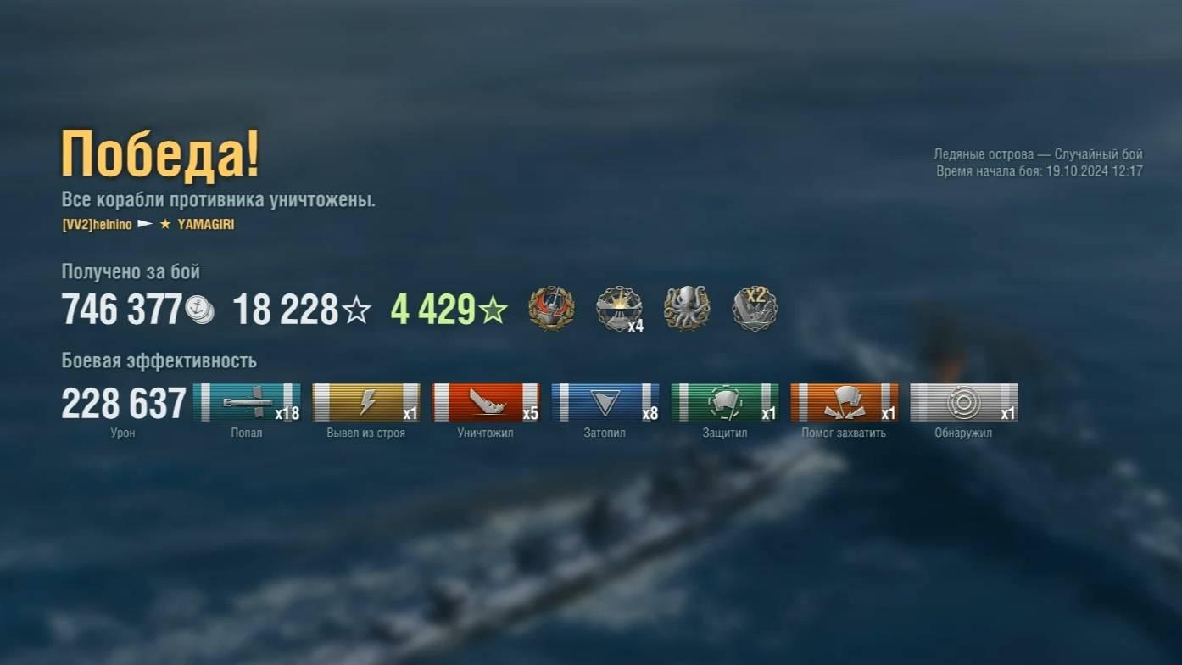Image resolution: width=1182 pixels, height=665 pixels.
Task: Click the orange Помог захватить capture ribbon
Action: 845,402
